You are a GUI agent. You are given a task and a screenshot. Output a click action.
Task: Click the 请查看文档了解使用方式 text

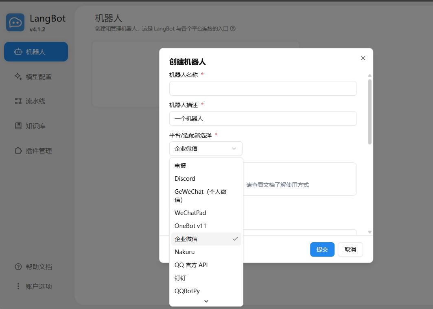click(x=278, y=185)
